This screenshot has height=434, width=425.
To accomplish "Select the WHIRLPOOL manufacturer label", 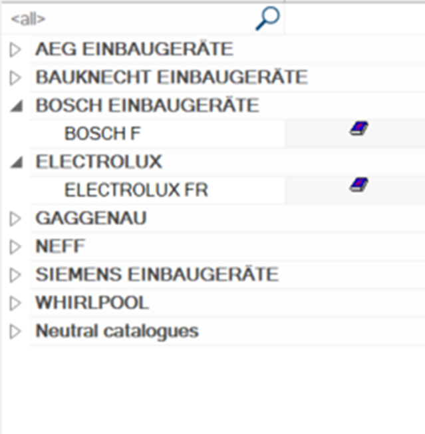I will 92,302.
